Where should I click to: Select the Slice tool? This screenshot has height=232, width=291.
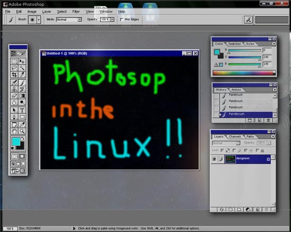[22, 75]
